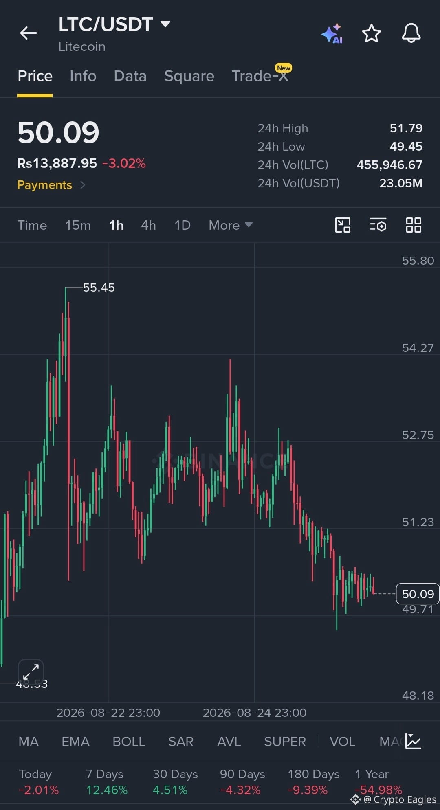Toggle the EMA indicator
This screenshot has height=810, width=440.
[75, 742]
